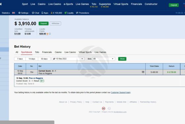
Task: Open the Chat bubble icon
Action: 33,13
